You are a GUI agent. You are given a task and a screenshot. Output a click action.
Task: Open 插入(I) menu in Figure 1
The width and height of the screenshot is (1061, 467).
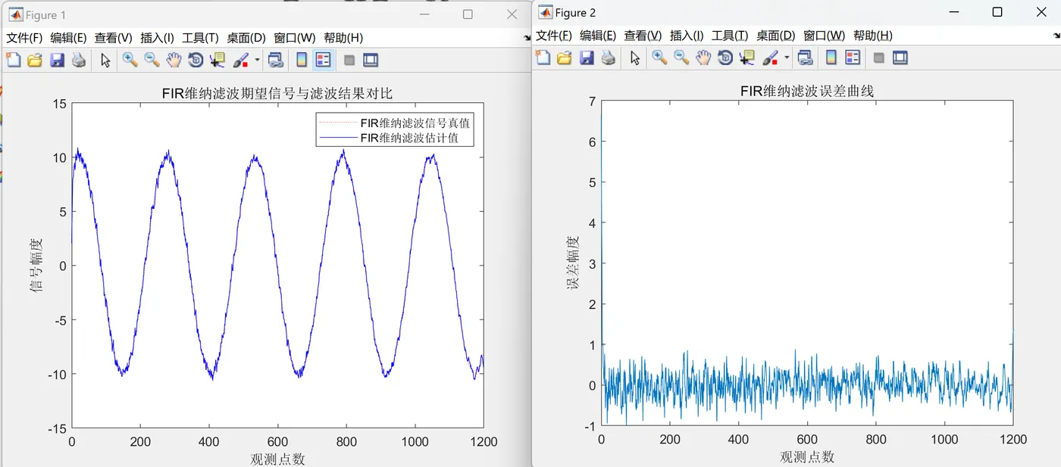point(158,38)
